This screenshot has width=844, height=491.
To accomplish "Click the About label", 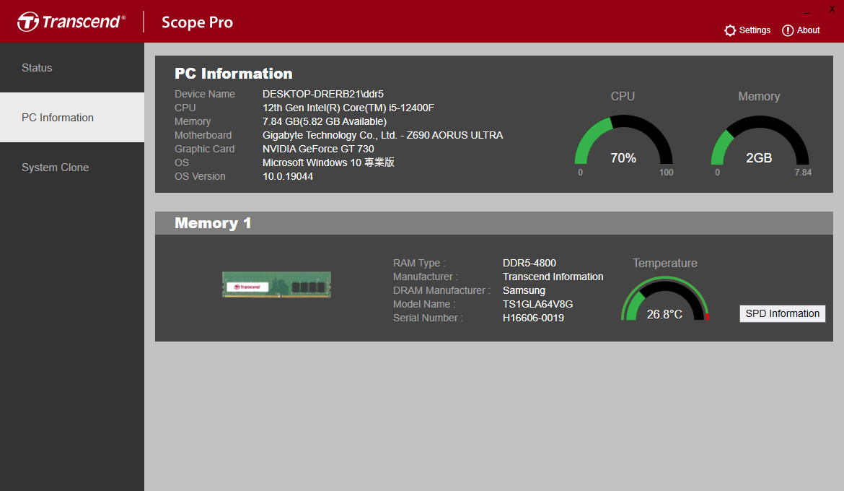I will (808, 30).
